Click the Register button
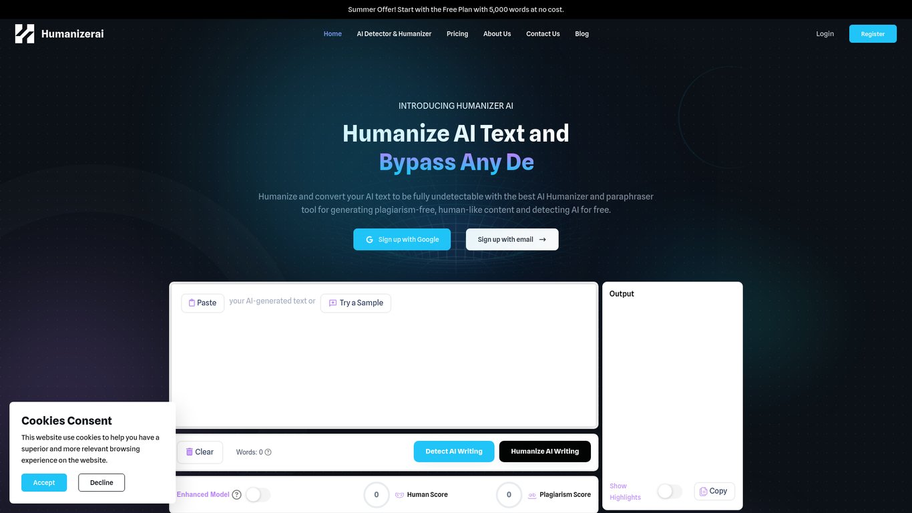 click(x=873, y=34)
